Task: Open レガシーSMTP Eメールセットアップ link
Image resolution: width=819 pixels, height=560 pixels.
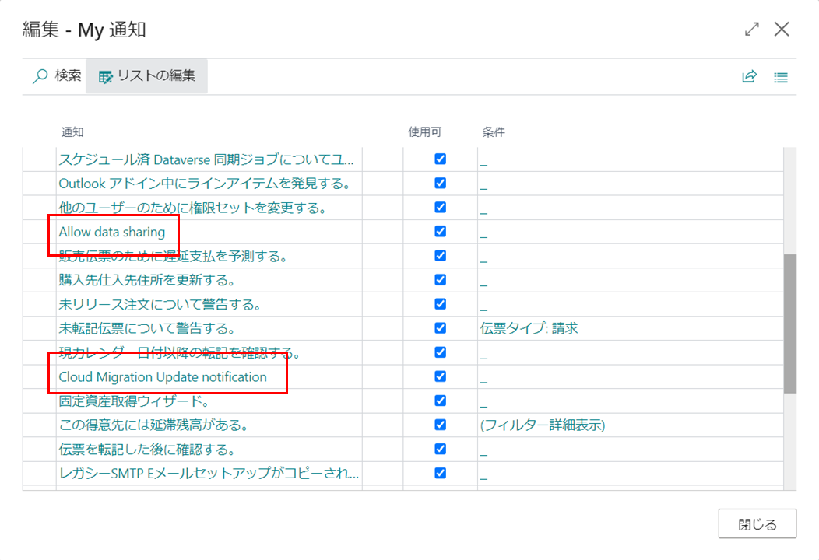Action: point(209,474)
